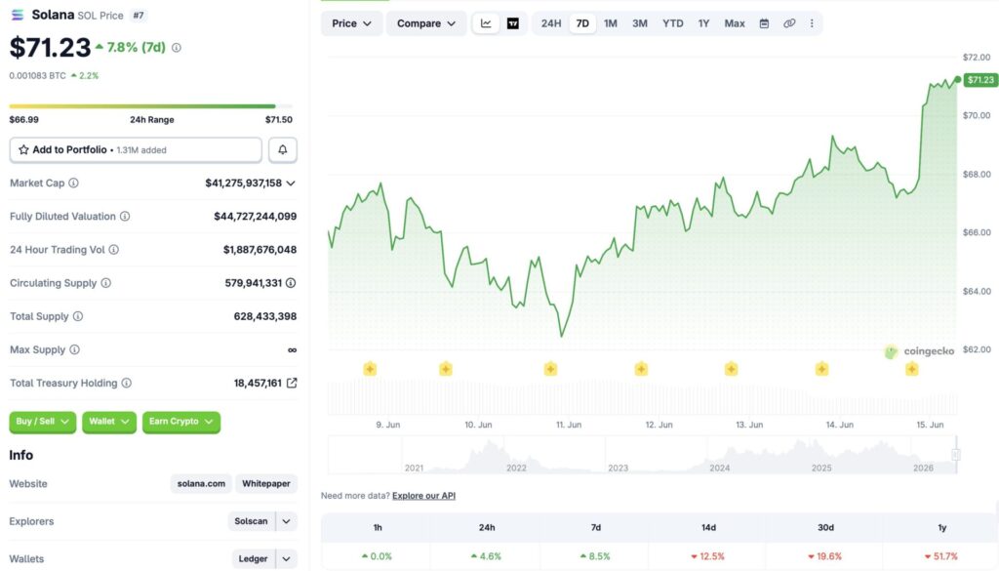
Task: Select 3M time range tab
Action: (x=640, y=23)
